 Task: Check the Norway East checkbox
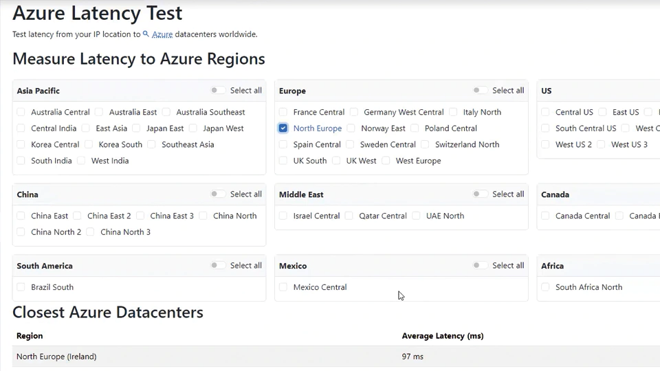(x=351, y=128)
